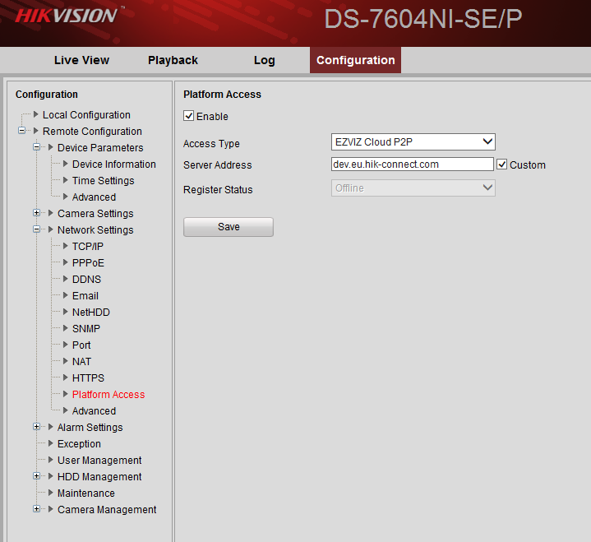Go to the Log tab
The image size is (591, 542).
click(264, 60)
